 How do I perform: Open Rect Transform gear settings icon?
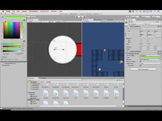click(x=160, y=27)
